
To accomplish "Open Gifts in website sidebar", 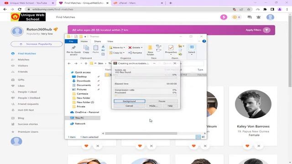I will click(x=21, y=80).
